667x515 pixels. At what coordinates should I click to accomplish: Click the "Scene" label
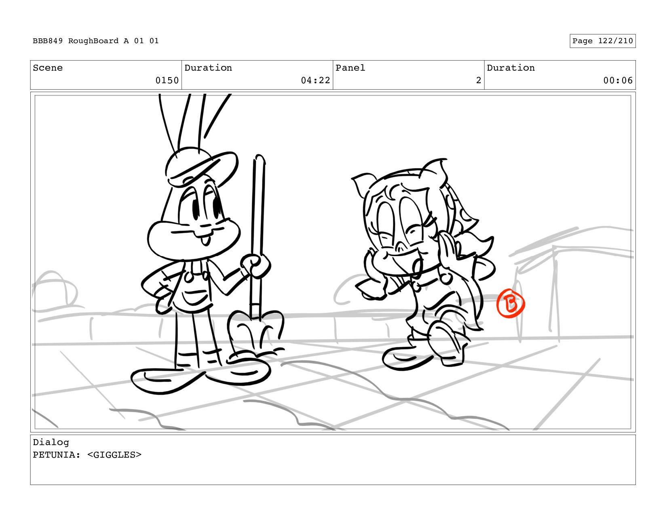click(x=48, y=68)
